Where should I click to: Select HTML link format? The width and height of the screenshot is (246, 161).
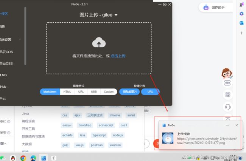[67, 91]
